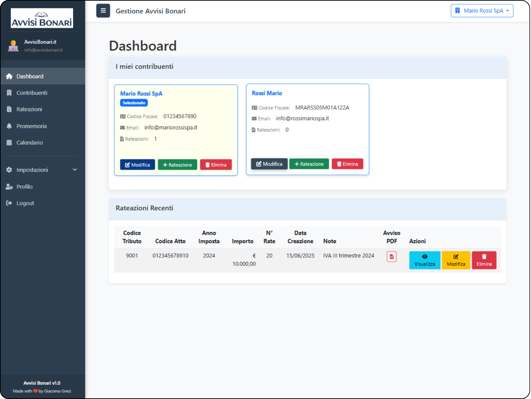Click the user avatar icon in sidebar
The height and width of the screenshot is (399, 531).
pos(13,46)
